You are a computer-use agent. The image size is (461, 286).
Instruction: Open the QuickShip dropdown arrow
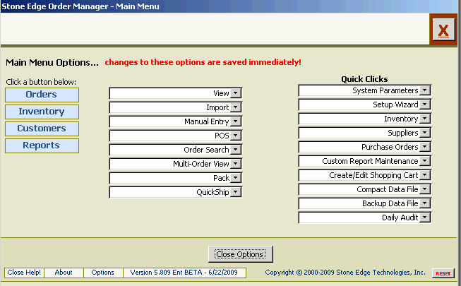[236, 192]
